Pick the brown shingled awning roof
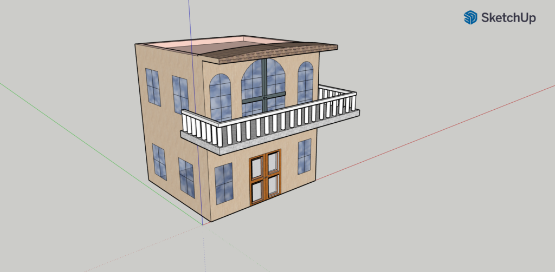 269,52
